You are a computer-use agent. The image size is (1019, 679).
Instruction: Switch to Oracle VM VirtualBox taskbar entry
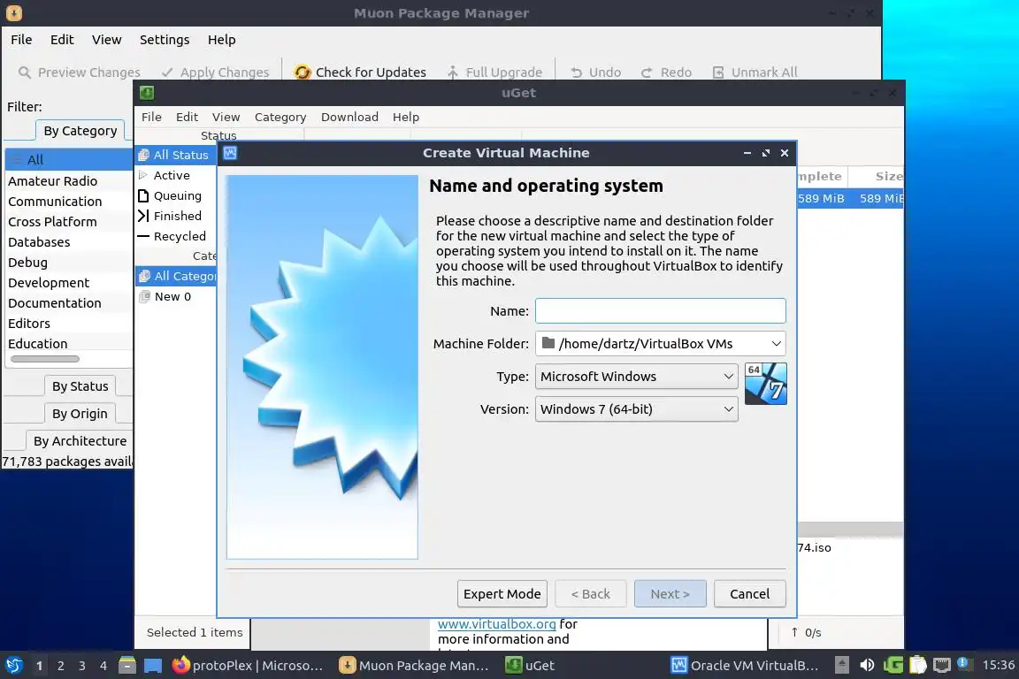coord(746,666)
